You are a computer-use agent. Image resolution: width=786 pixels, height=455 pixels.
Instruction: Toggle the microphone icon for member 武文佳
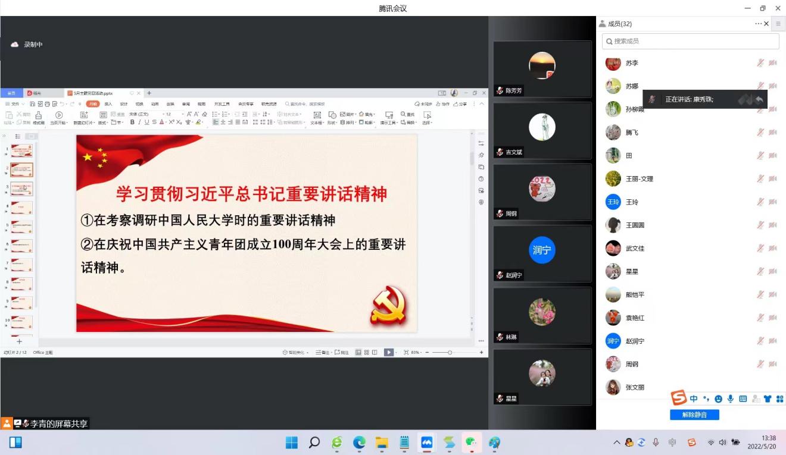760,249
